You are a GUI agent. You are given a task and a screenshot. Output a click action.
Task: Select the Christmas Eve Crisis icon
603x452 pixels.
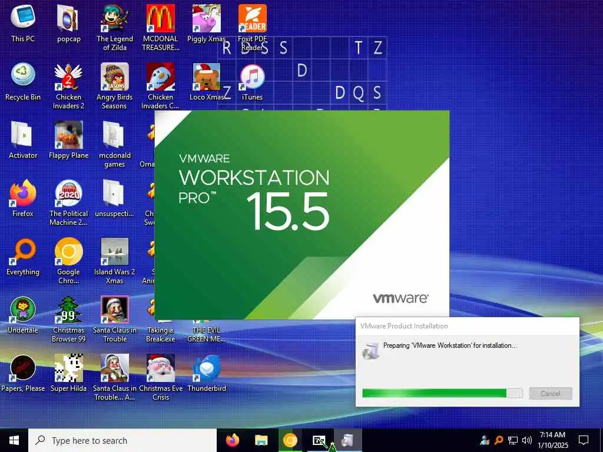click(160, 378)
